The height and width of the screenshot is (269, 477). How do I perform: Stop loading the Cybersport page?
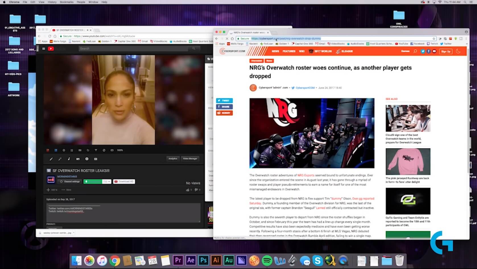click(227, 39)
